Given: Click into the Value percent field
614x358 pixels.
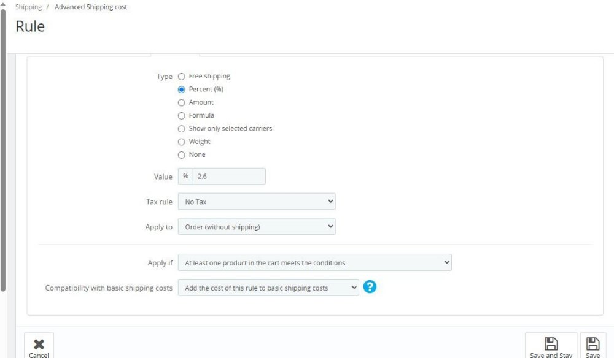Looking at the screenshot, I should pyautogui.click(x=228, y=177).
